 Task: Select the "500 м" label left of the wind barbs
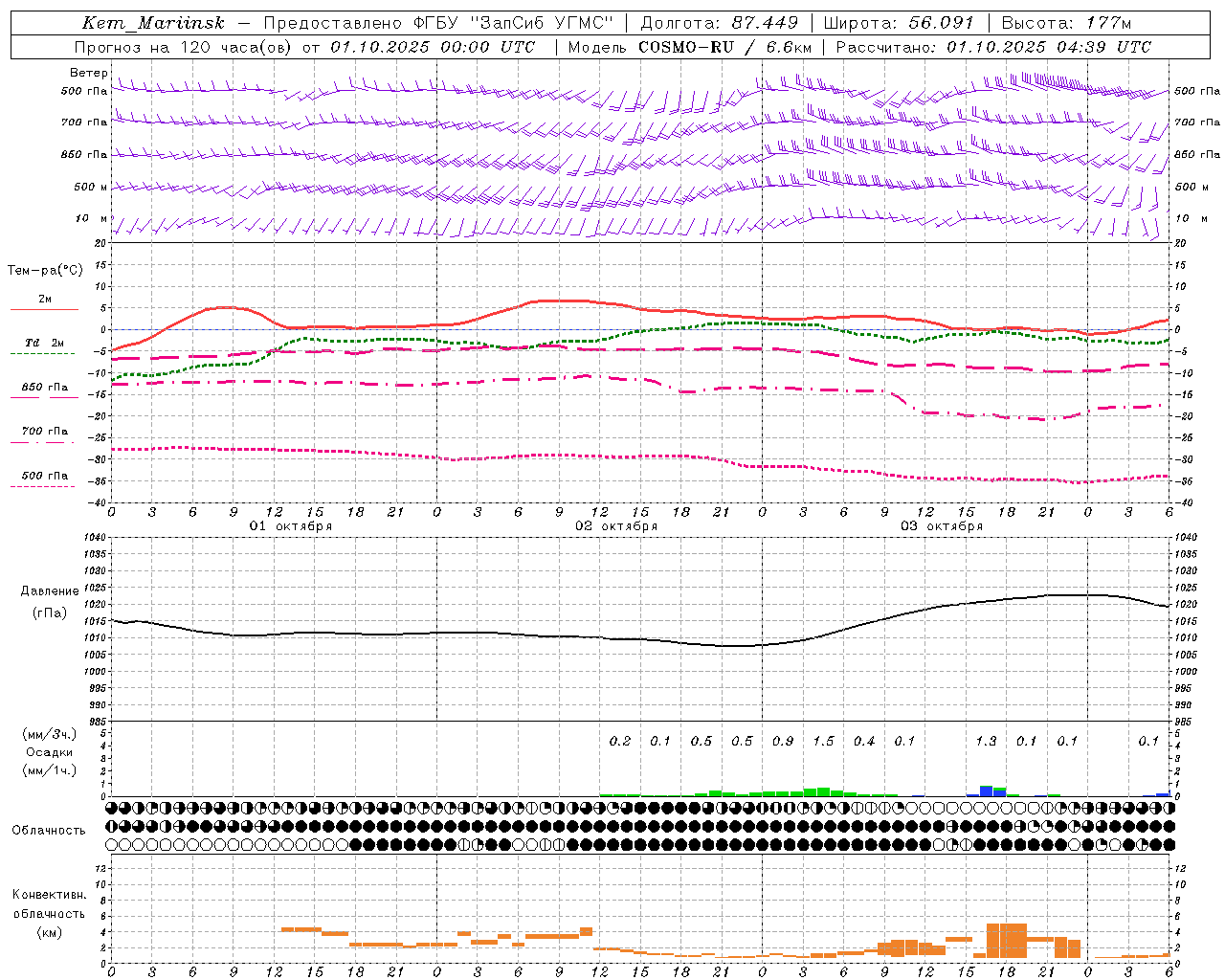[x=91, y=187]
